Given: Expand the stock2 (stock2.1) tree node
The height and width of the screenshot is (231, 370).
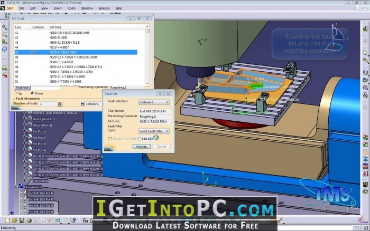Looking at the screenshot, I should [24, 119].
